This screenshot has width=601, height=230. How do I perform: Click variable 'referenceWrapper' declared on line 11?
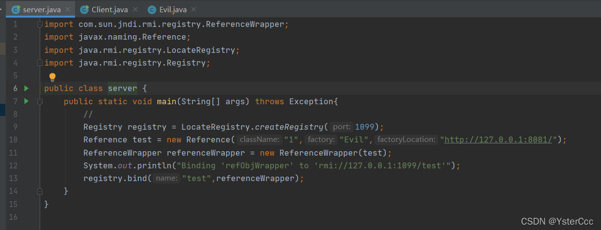(x=206, y=152)
